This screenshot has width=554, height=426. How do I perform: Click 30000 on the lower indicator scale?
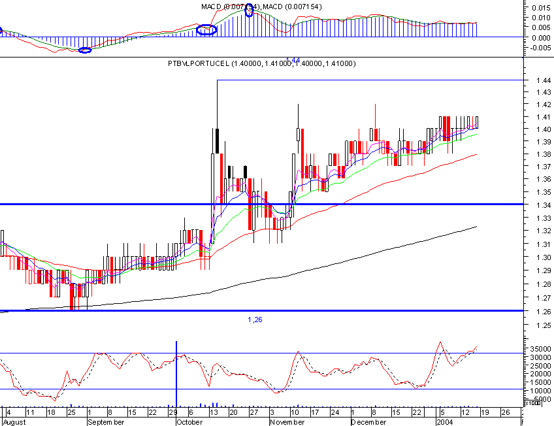pos(540,357)
